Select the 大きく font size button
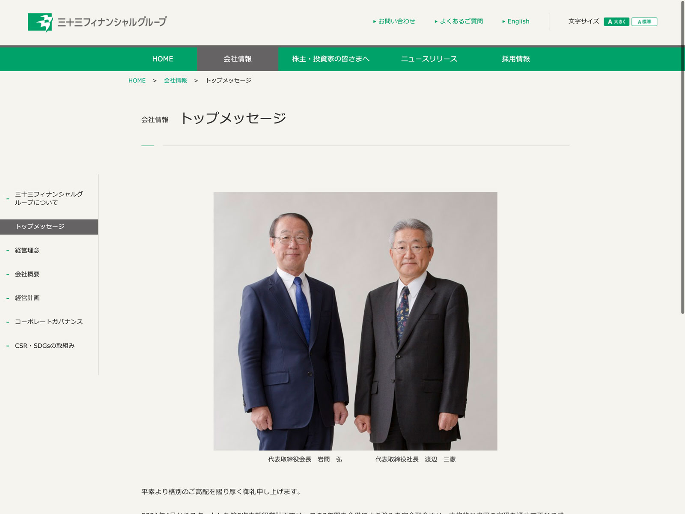The width and height of the screenshot is (685, 514). (616, 22)
